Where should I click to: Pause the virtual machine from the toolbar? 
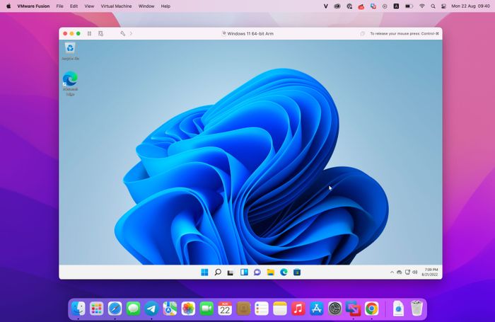[89, 33]
